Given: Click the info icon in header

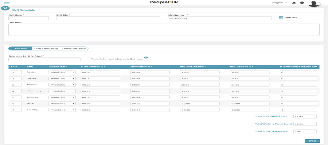Looking at the screenshot, I should tap(302, 3).
